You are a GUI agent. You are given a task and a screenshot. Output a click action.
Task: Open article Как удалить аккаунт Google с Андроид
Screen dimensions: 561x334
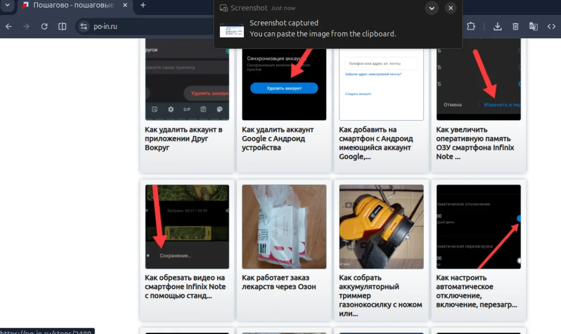[x=278, y=138]
